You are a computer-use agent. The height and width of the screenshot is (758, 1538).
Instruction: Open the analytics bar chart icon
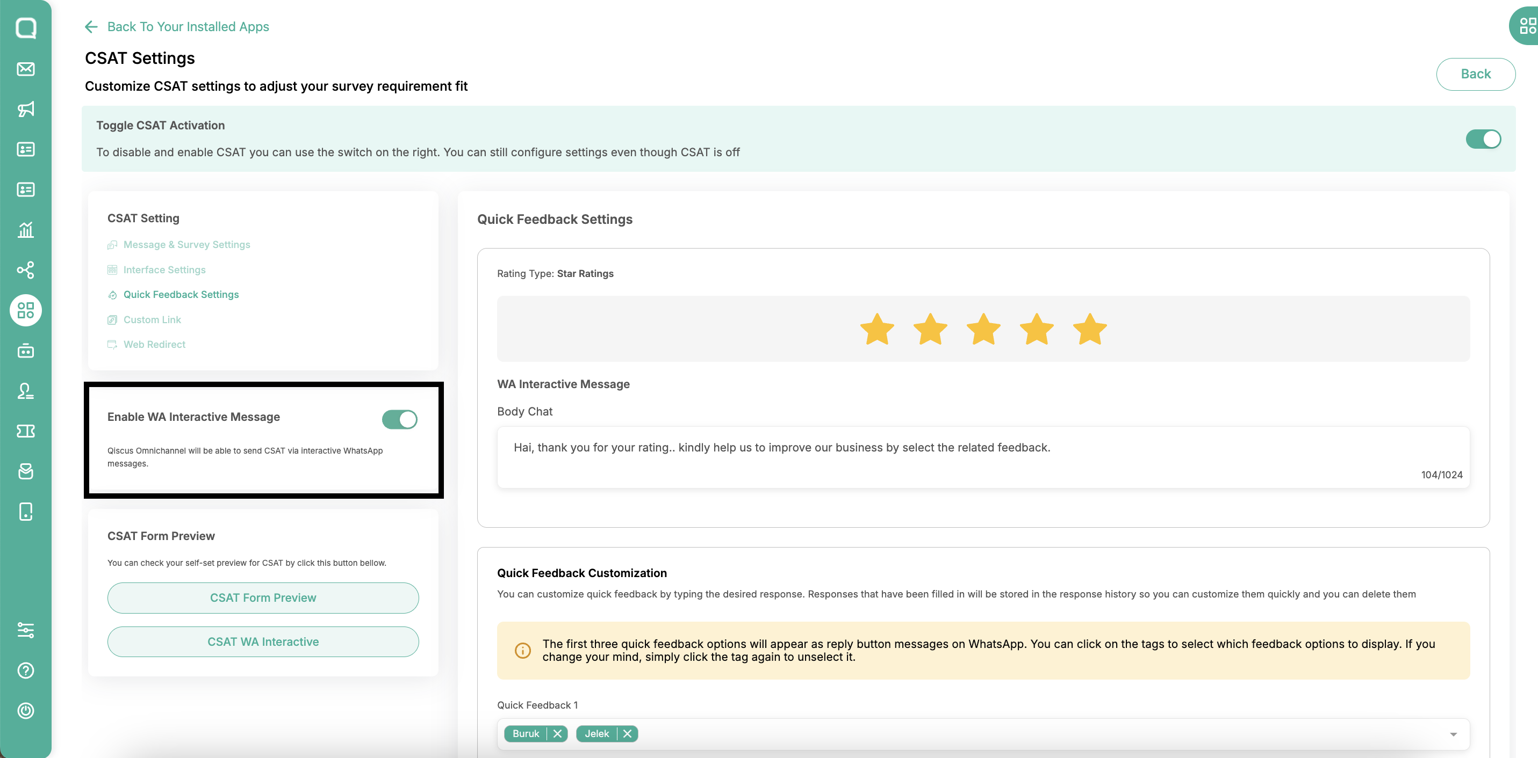click(26, 230)
